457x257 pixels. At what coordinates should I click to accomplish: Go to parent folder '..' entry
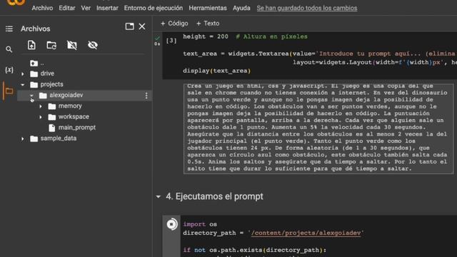(x=37, y=63)
